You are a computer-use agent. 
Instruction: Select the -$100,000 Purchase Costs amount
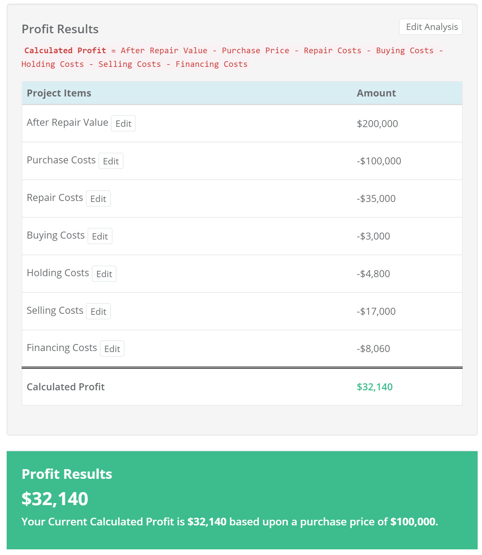tap(379, 161)
